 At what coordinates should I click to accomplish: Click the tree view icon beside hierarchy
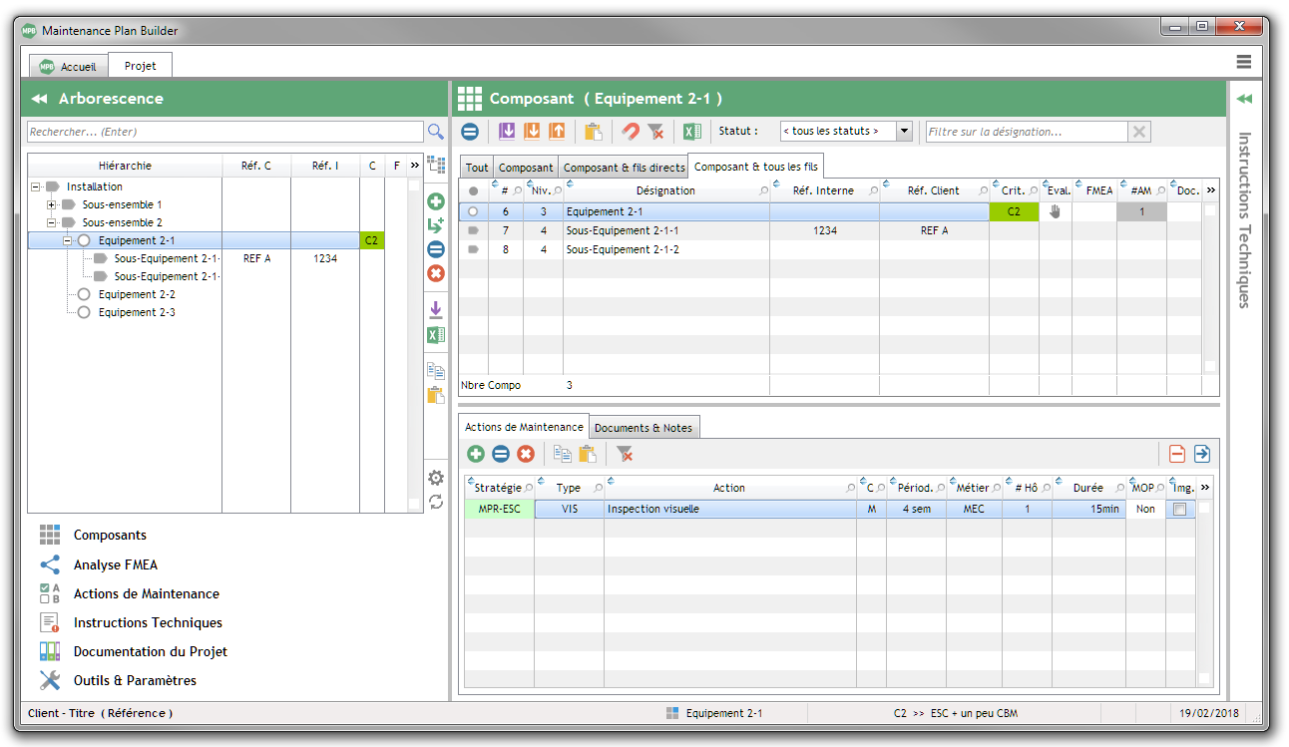[x=436, y=165]
